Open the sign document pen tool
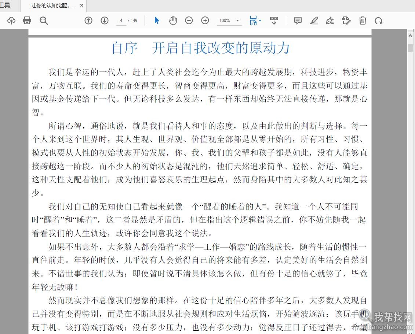 tap(330, 21)
